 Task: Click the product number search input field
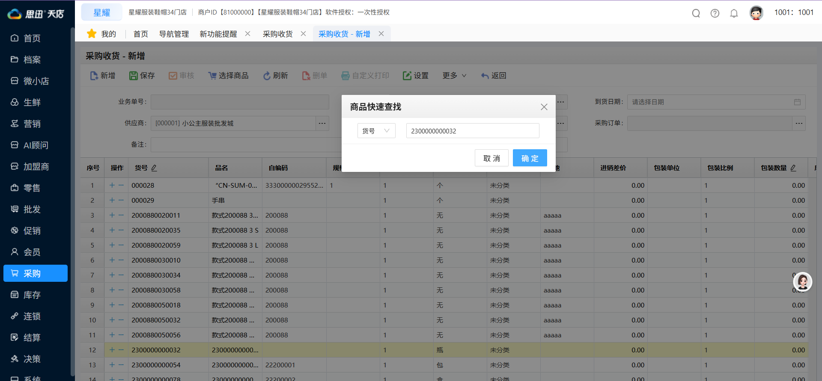pos(472,131)
